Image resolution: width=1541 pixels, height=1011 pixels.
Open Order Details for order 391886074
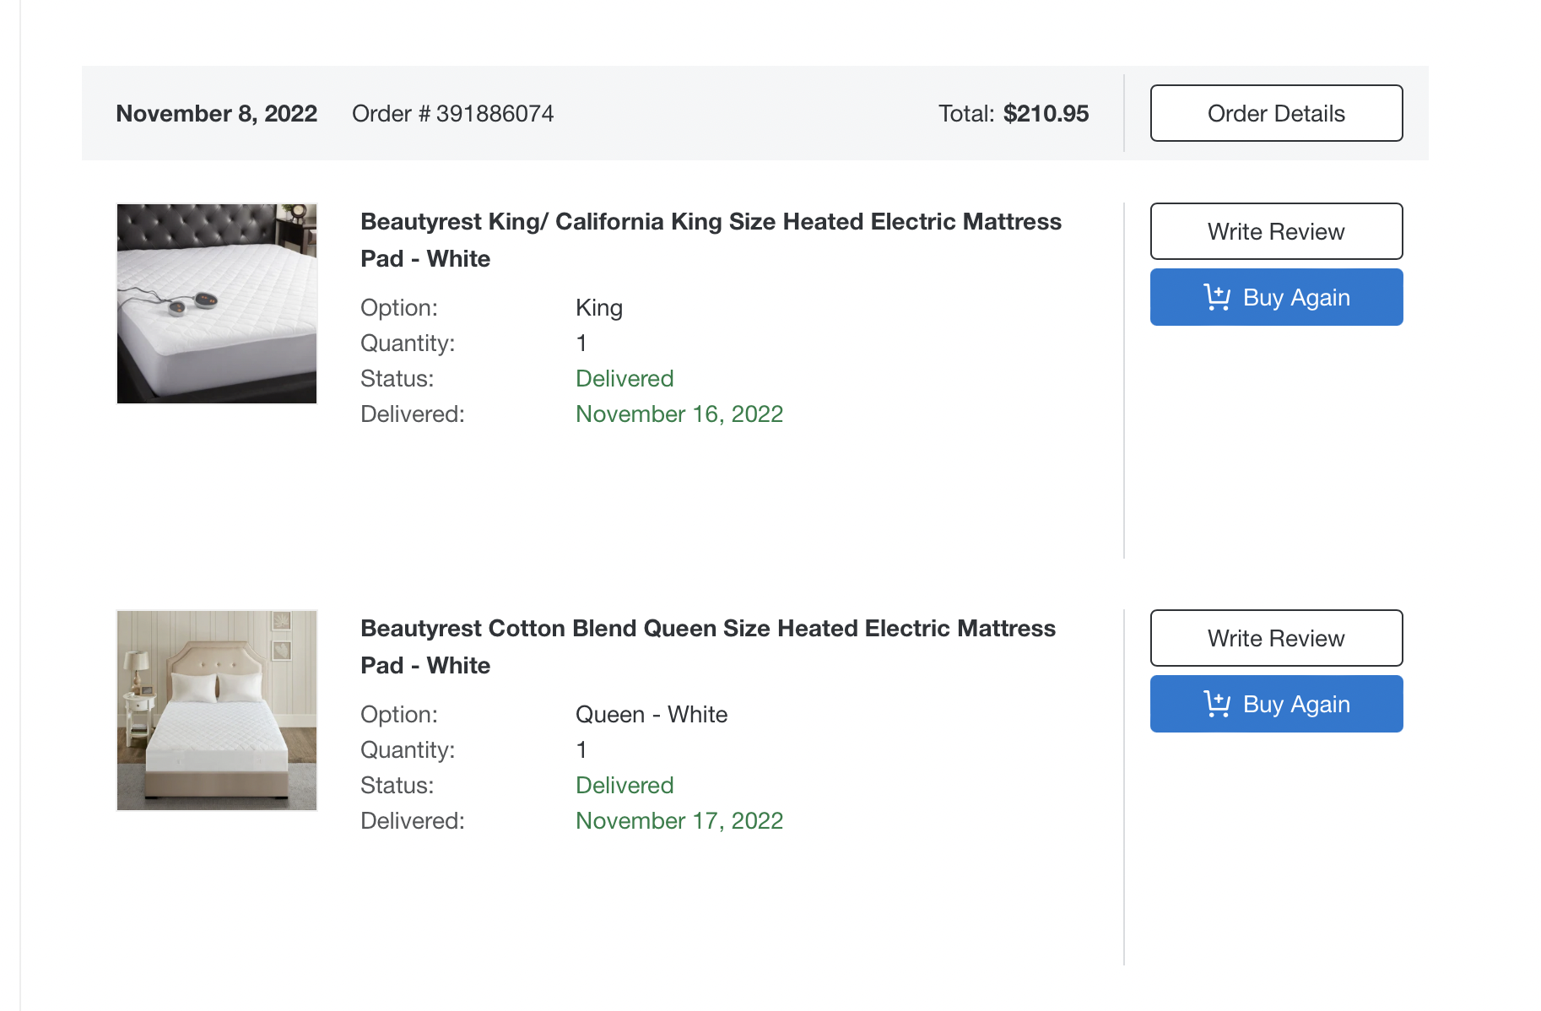(1276, 113)
